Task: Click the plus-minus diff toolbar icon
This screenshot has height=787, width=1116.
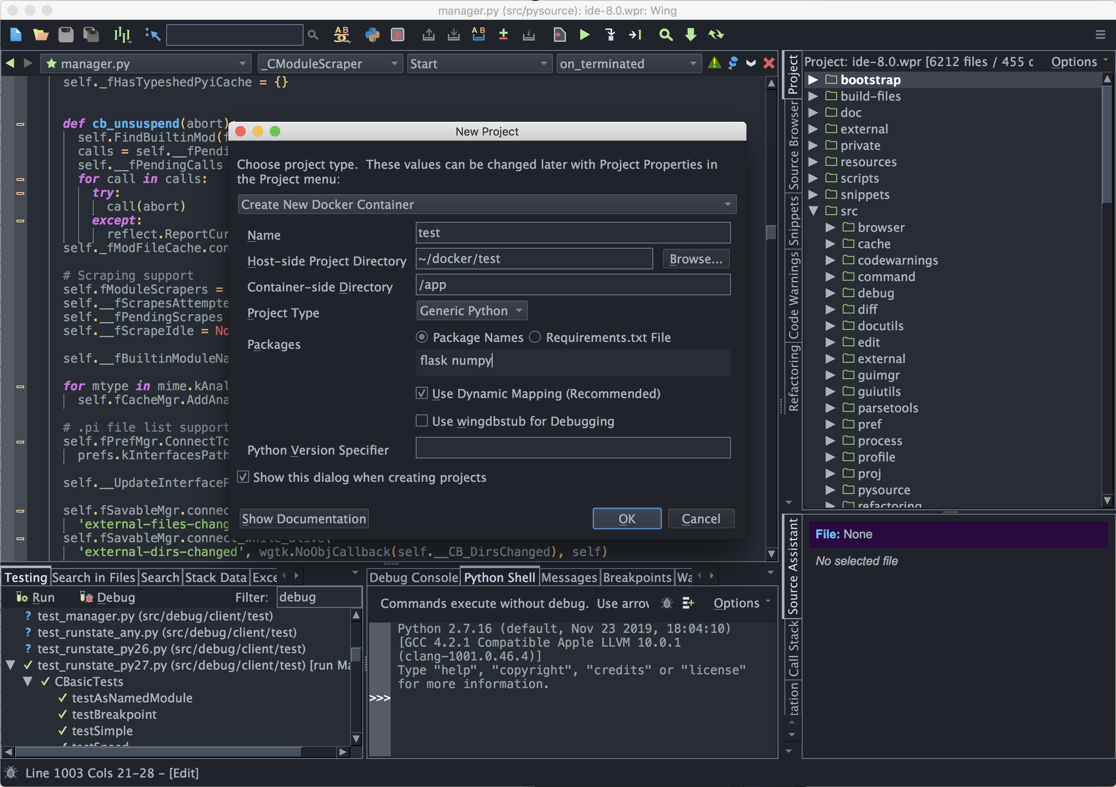Action: coord(503,35)
